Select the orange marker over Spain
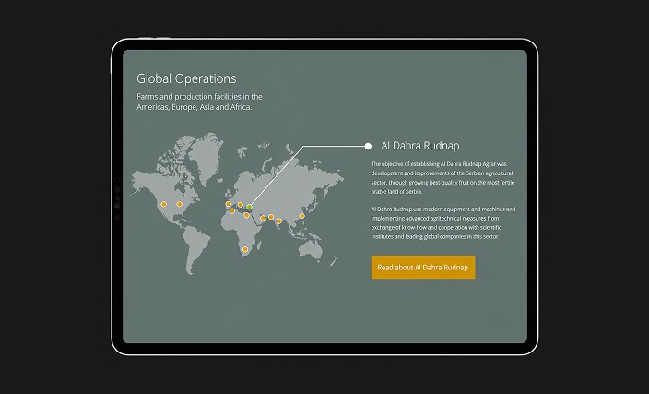The height and width of the screenshot is (394, 649). tap(228, 204)
